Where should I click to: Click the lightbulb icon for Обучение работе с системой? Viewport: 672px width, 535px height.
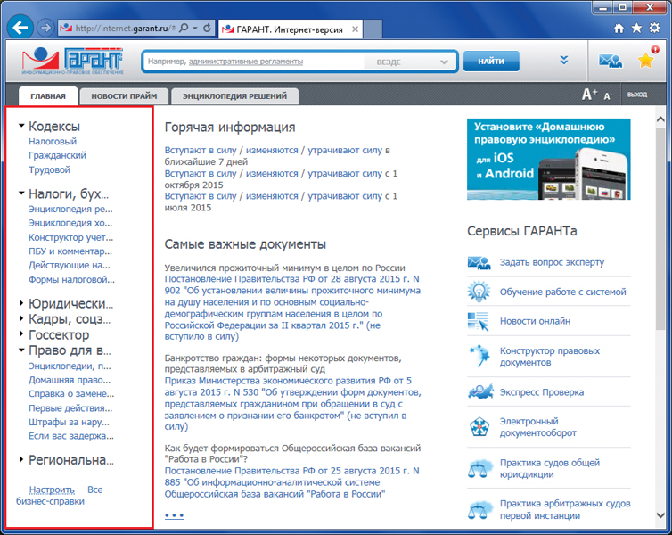[479, 292]
